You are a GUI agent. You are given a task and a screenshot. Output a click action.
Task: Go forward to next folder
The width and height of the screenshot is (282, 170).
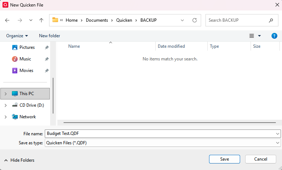pyautogui.click(x=20, y=20)
